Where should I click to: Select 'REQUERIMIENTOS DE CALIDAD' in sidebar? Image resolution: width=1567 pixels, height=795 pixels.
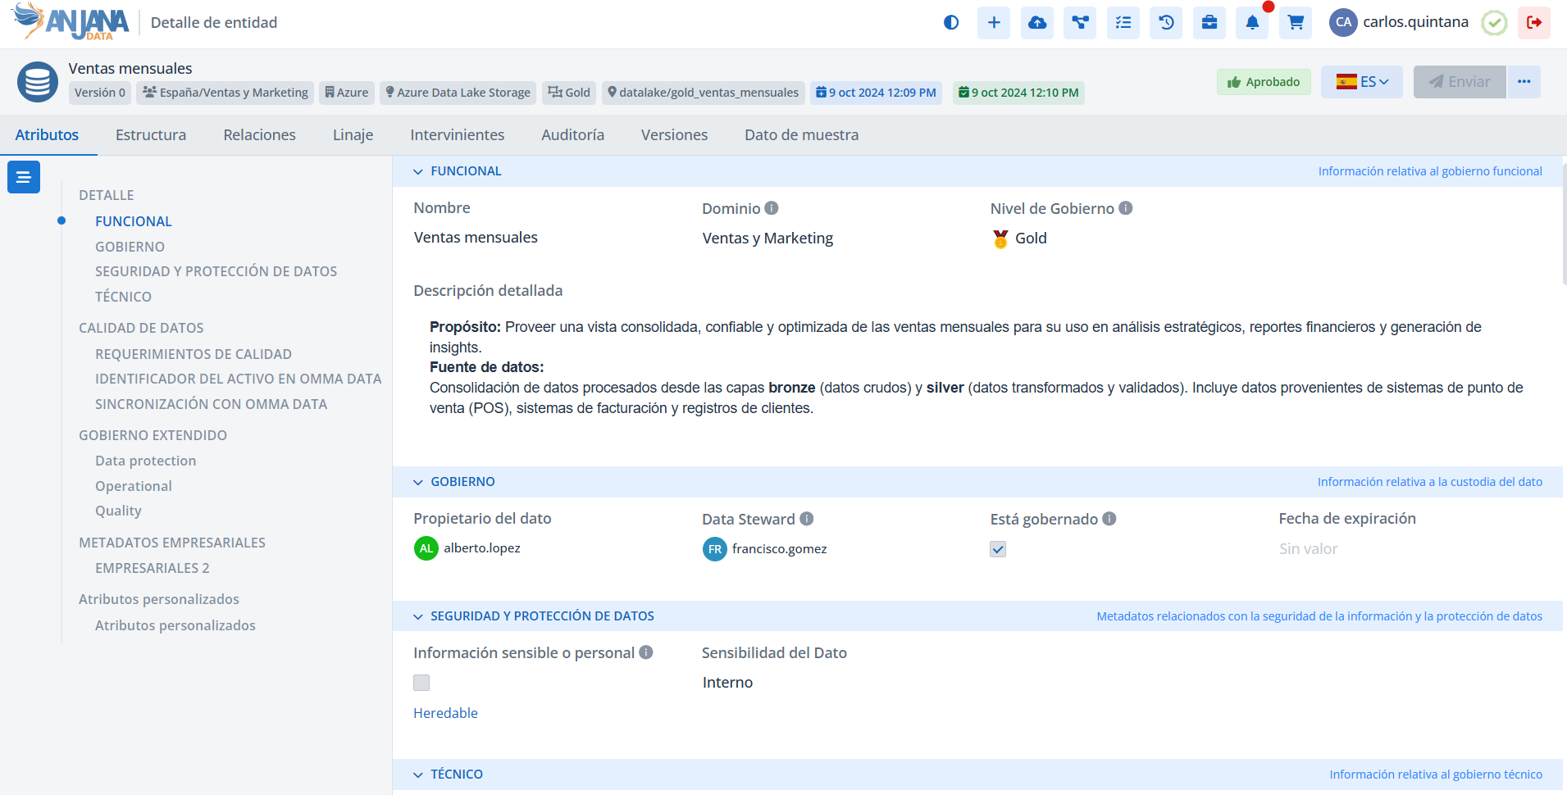pos(194,354)
